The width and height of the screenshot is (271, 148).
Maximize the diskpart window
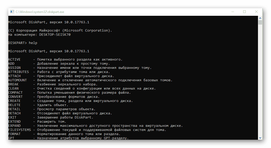(x=244, y=12)
